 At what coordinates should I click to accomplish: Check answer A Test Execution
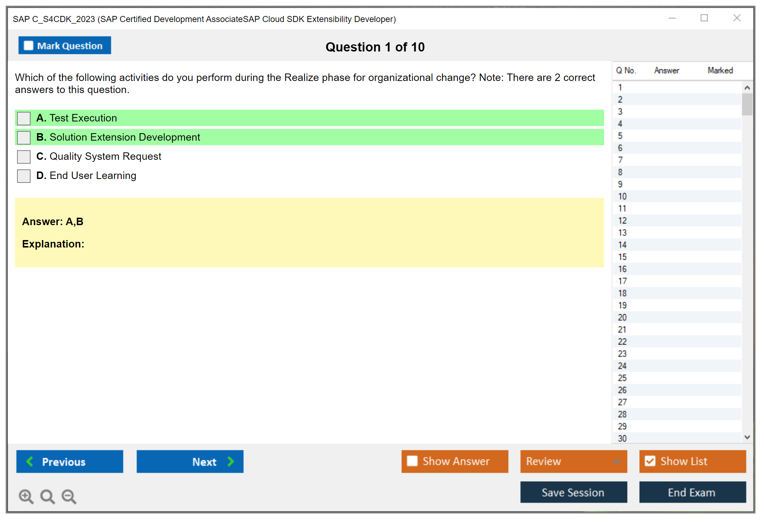click(24, 118)
